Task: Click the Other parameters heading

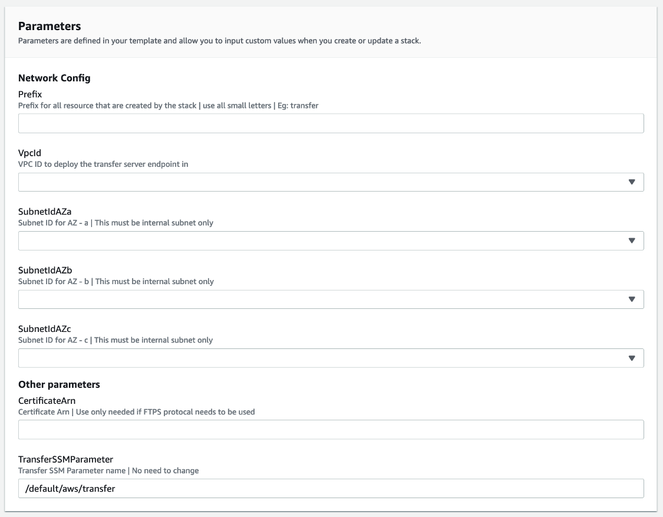Action: point(58,384)
